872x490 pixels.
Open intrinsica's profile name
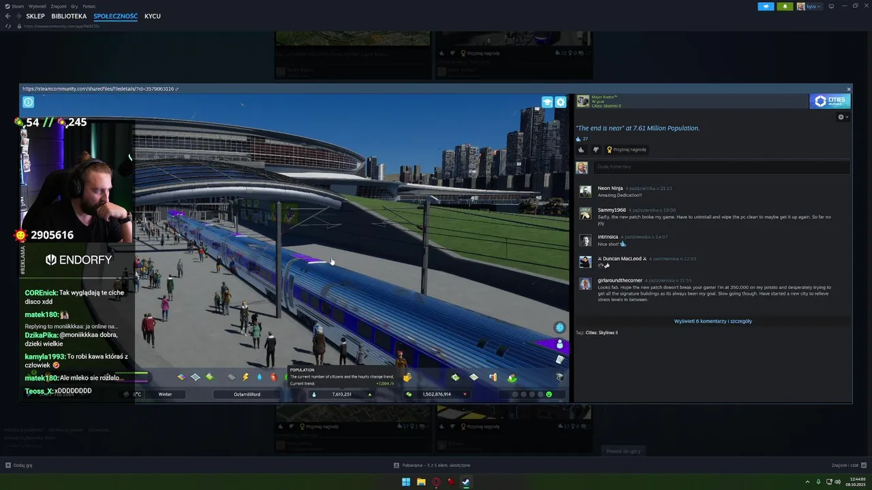point(608,237)
